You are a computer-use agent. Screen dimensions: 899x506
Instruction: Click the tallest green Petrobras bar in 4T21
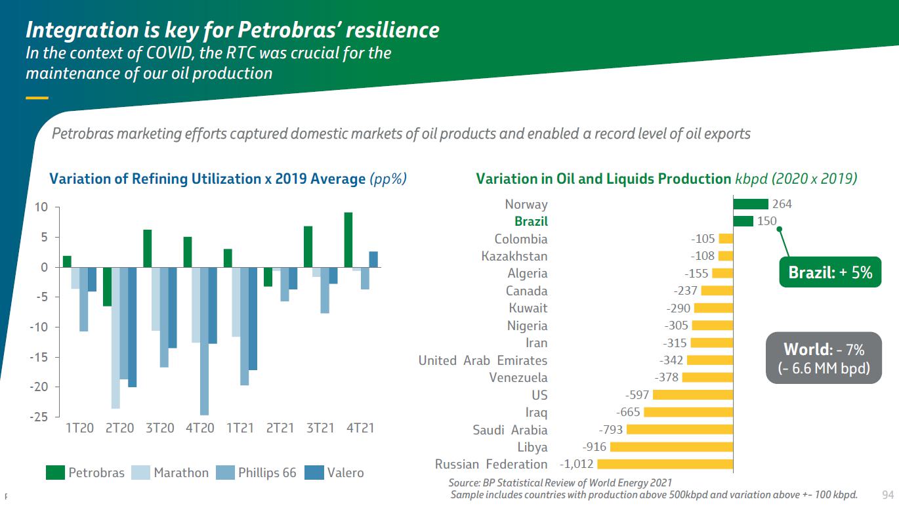348,240
